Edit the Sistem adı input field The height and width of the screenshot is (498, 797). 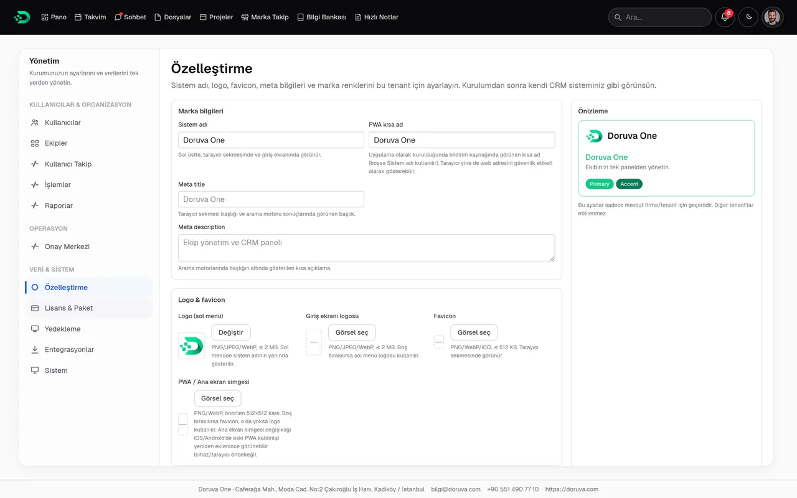coord(271,140)
